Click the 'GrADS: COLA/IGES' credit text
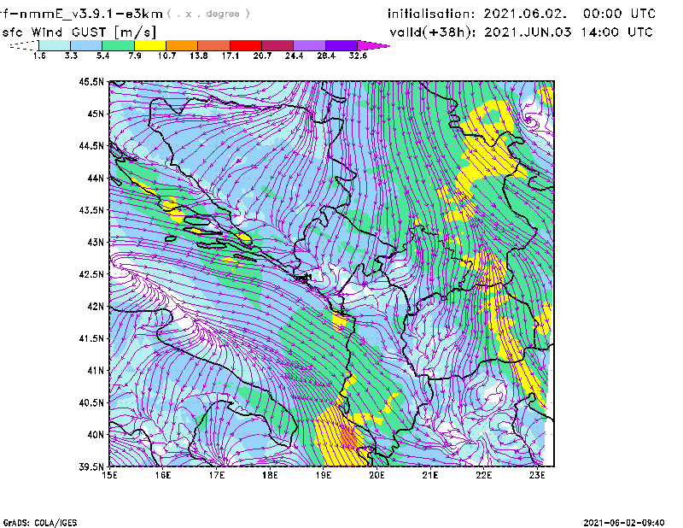Viewport: 683px width, 528px height. (40, 523)
